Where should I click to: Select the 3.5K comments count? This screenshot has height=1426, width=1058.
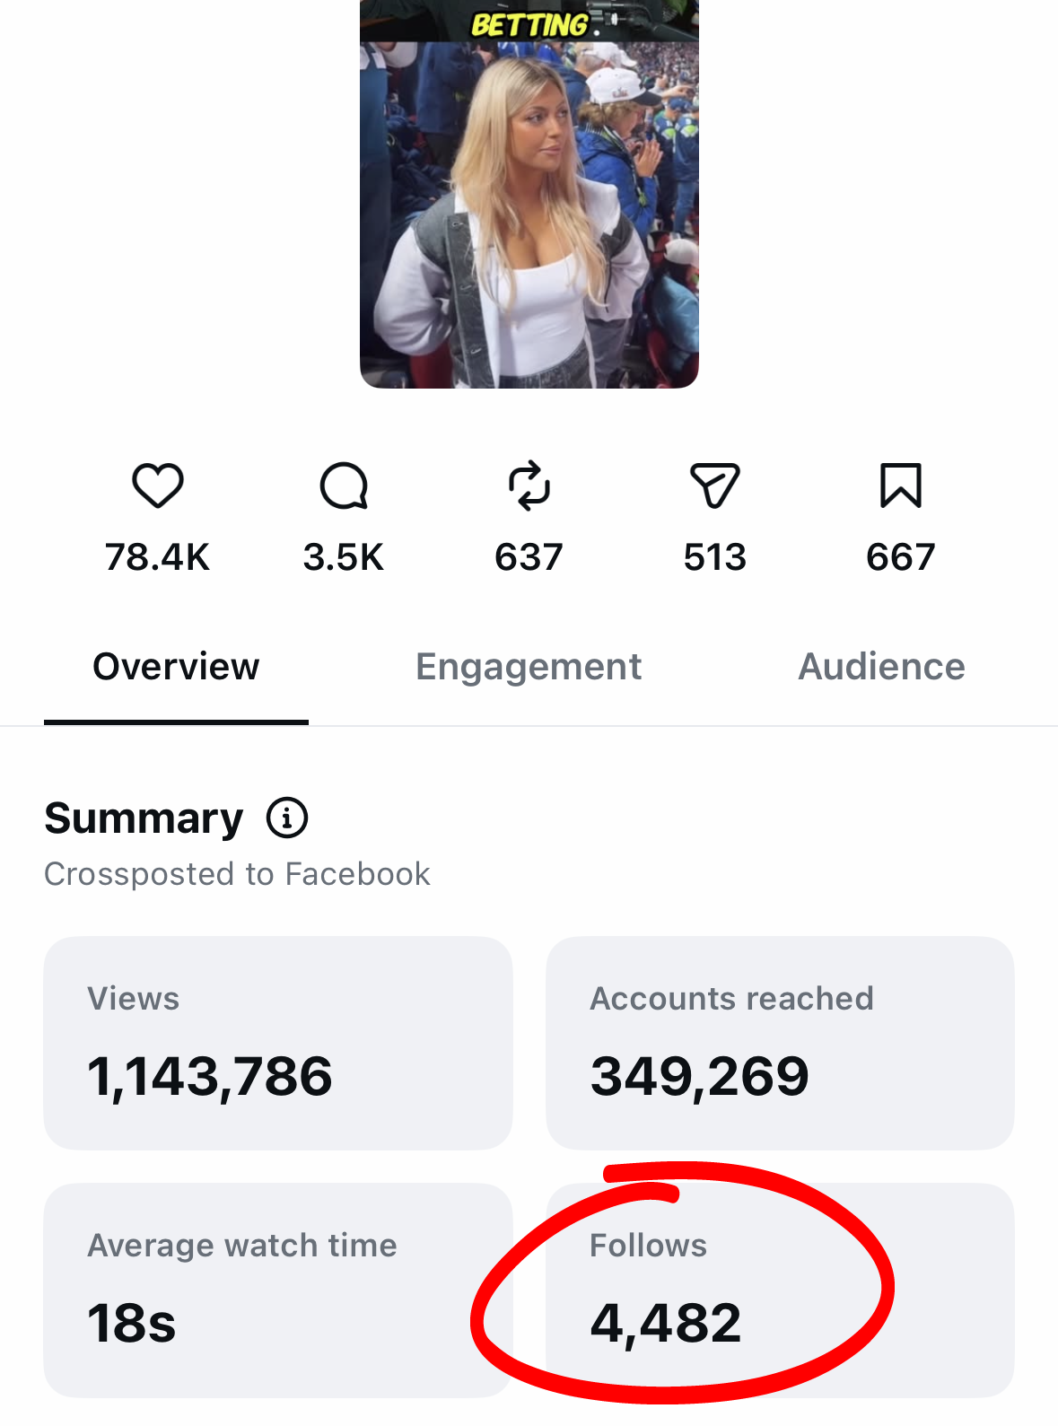(343, 557)
